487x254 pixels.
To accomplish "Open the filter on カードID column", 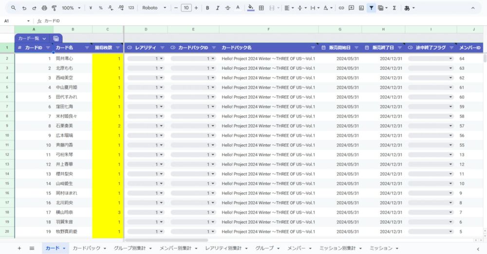I will pyautogui.click(x=48, y=48).
